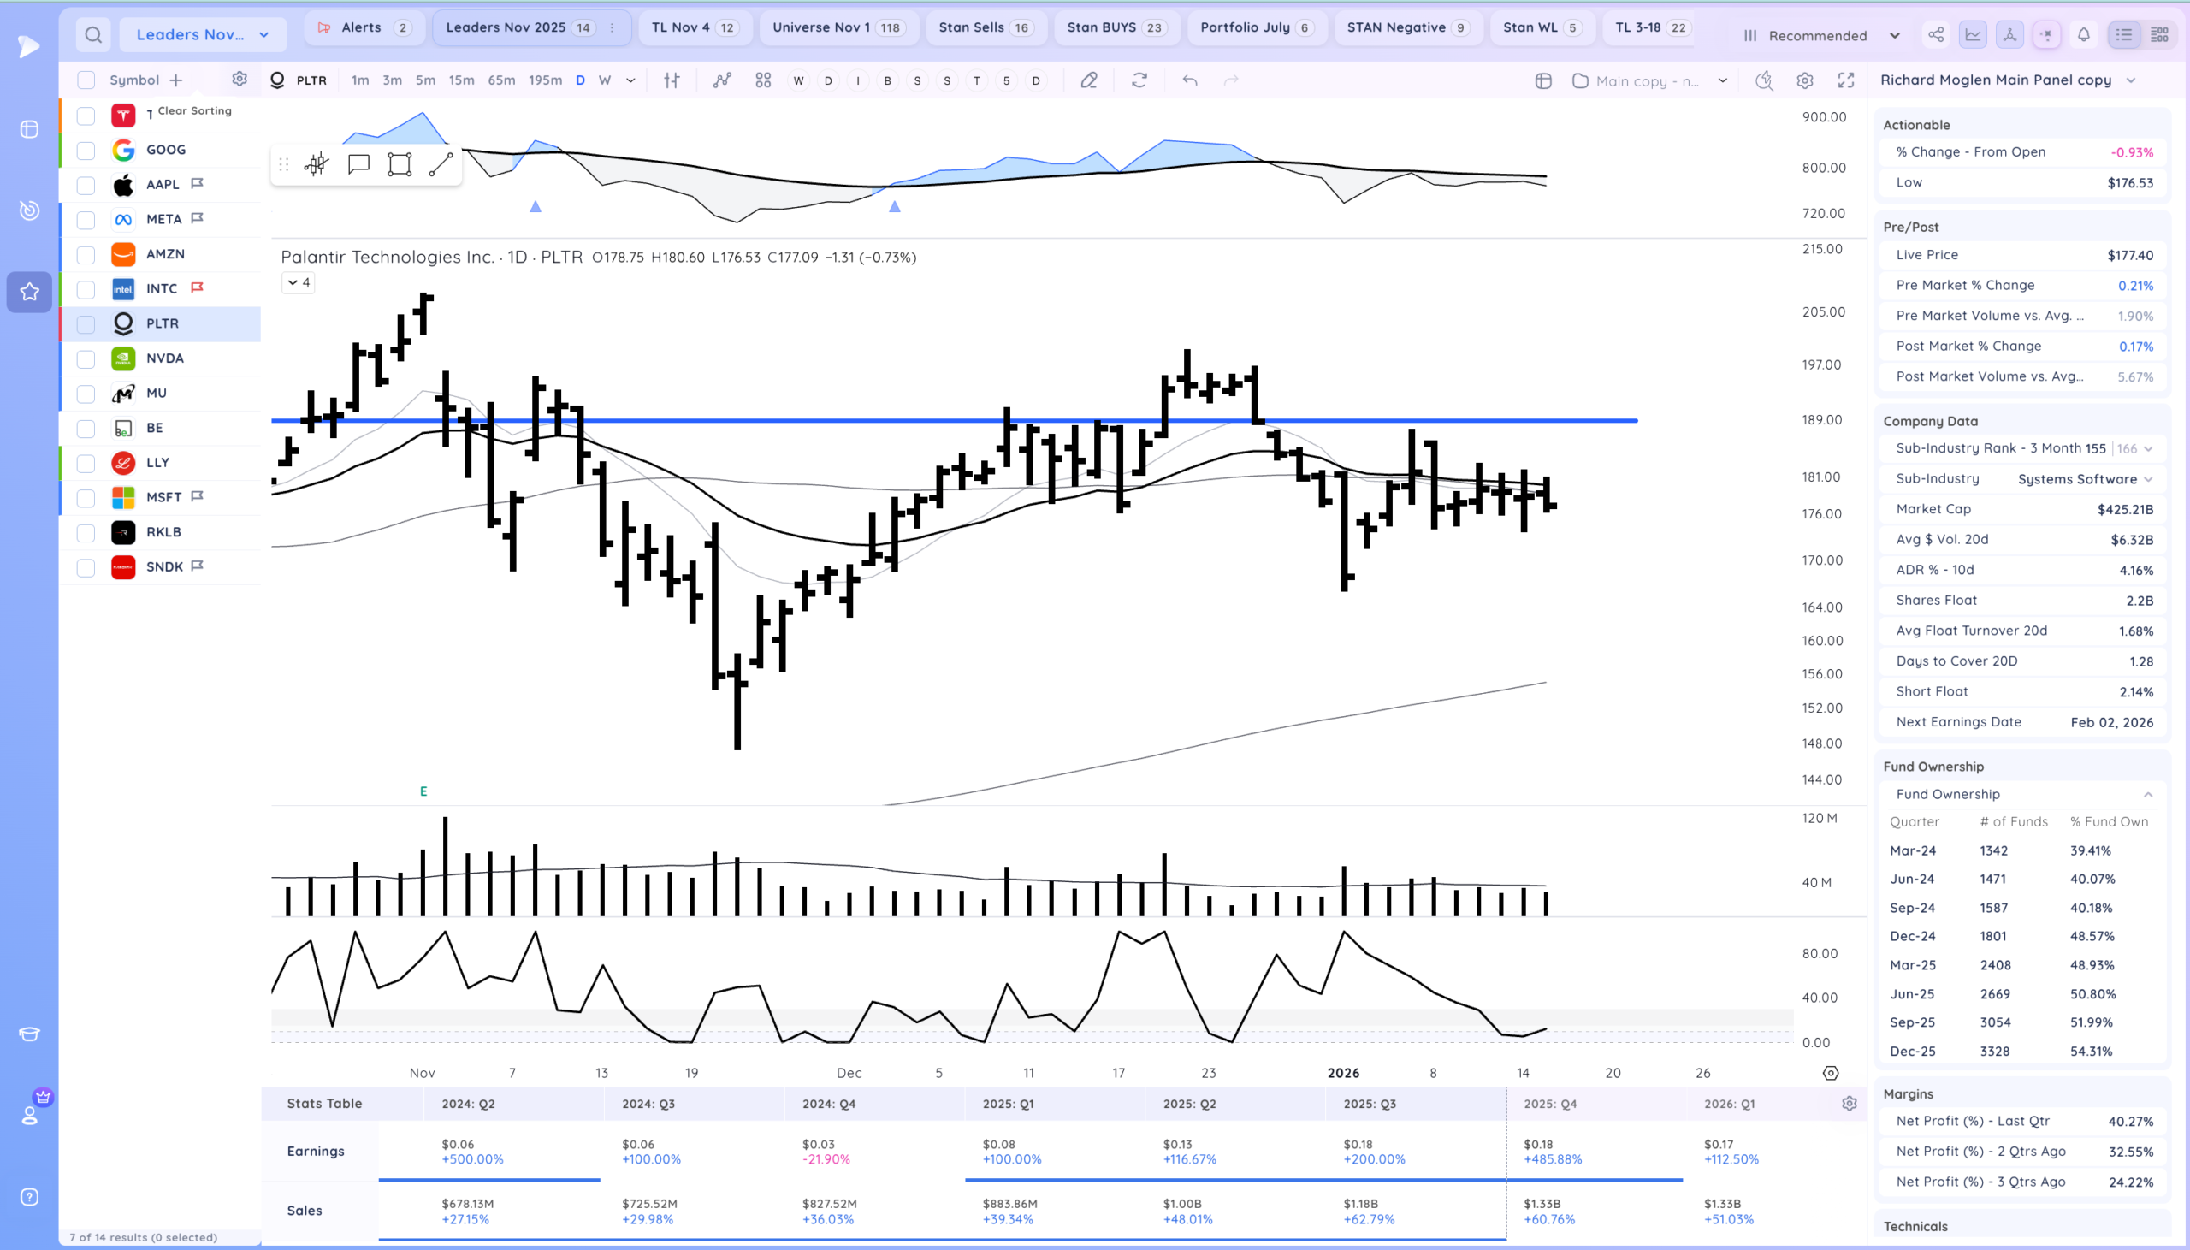Open the Leaders Nov watchlist dropdown
Viewport: 2190px width, 1250px height.
203,35
